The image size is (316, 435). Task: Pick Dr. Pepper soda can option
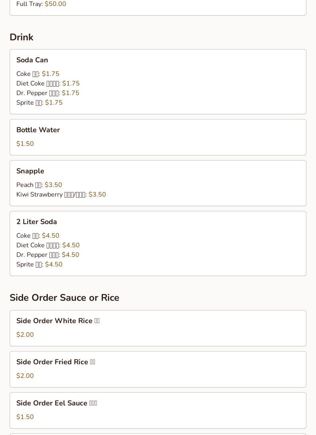[47, 93]
